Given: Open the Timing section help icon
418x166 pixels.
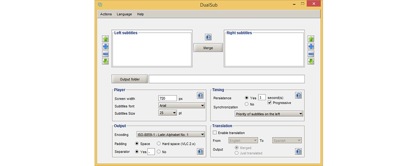Looking at the screenshot, I should coord(298,95).
